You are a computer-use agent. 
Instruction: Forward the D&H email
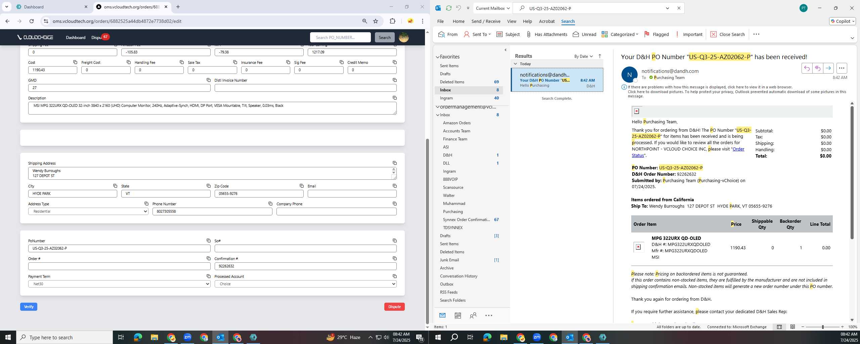(x=828, y=68)
